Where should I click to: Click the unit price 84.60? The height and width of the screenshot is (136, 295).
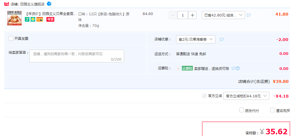[148, 14]
